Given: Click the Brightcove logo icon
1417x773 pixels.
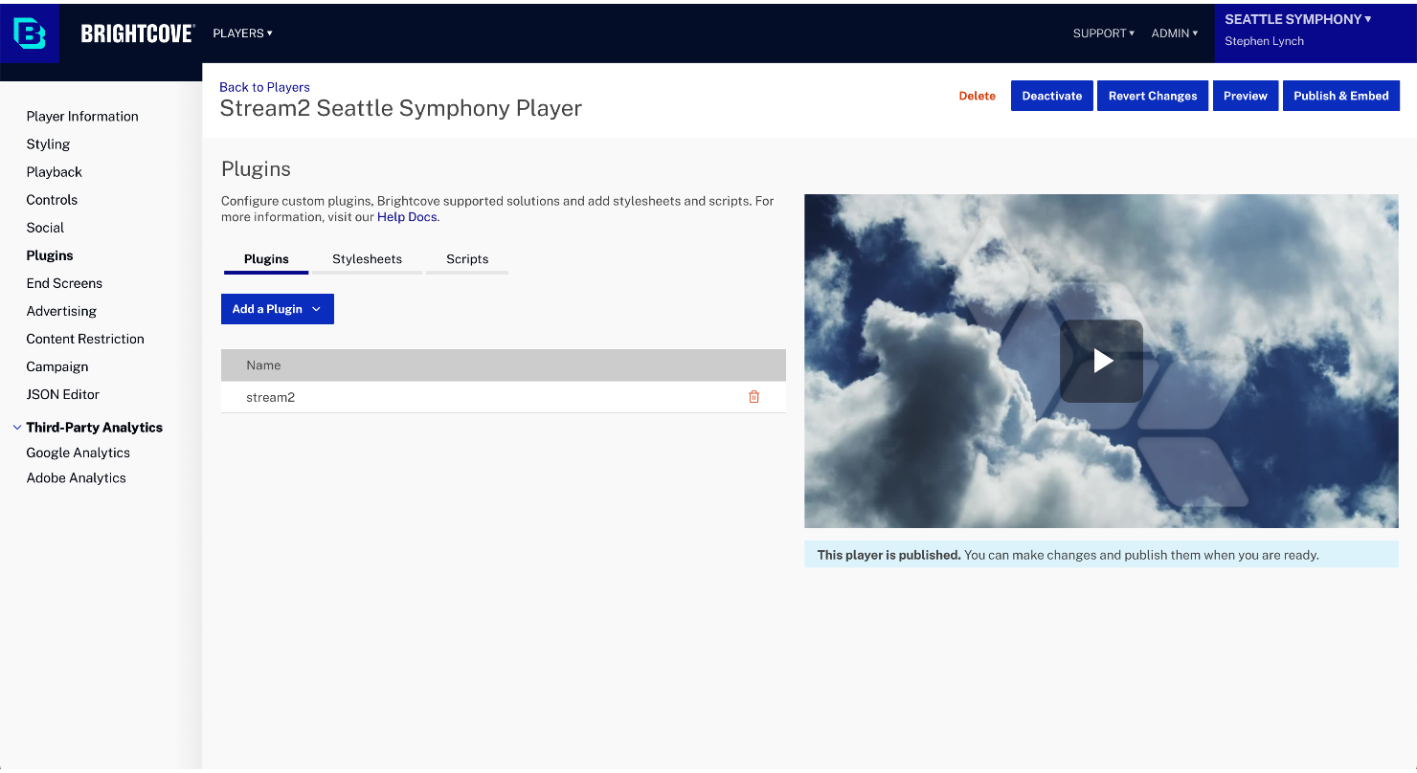Looking at the screenshot, I should point(30,33).
